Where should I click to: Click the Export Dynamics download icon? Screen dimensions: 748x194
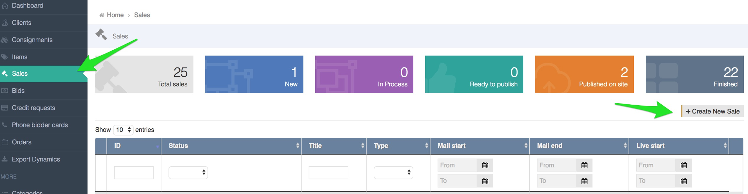click(5, 159)
